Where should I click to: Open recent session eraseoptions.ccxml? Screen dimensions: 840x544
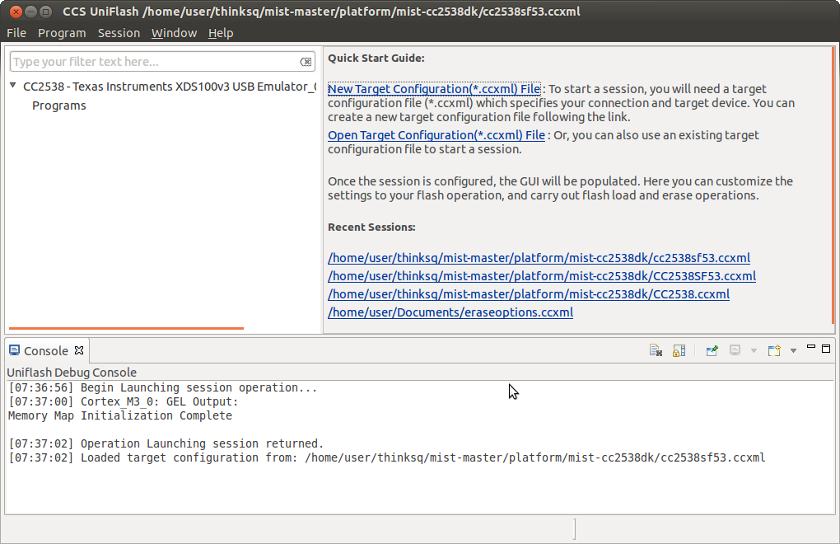pos(450,312)
